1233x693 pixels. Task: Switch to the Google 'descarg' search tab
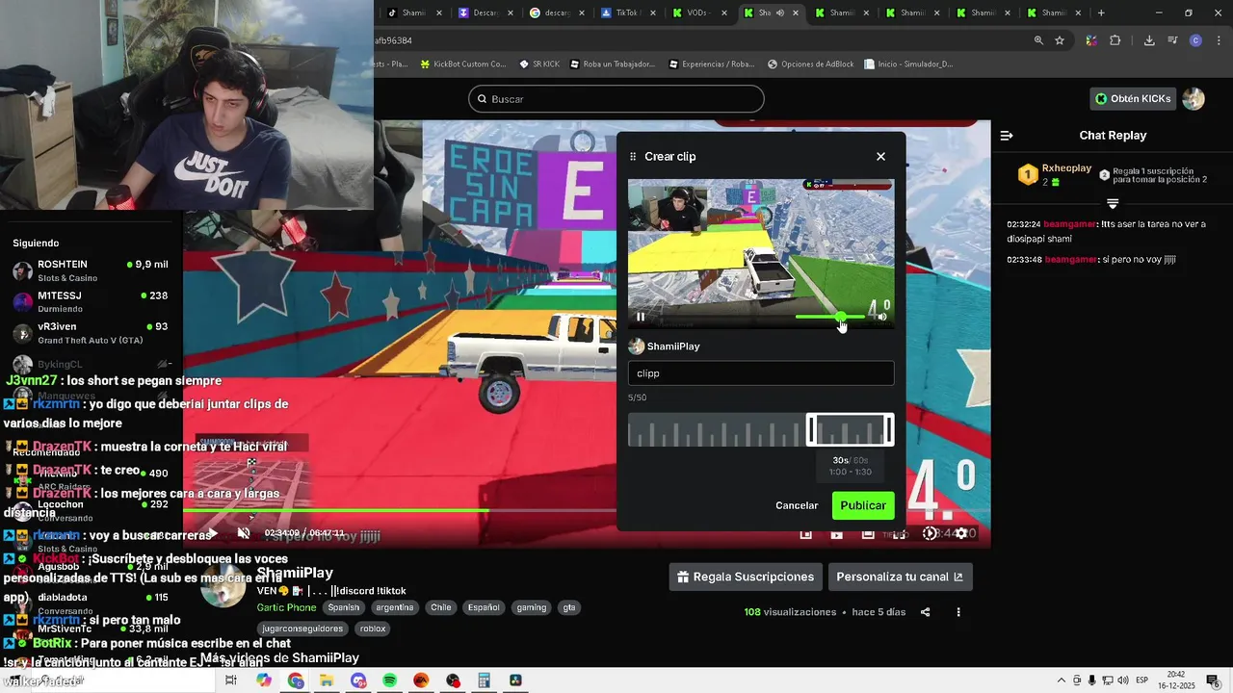coord(559,13)
